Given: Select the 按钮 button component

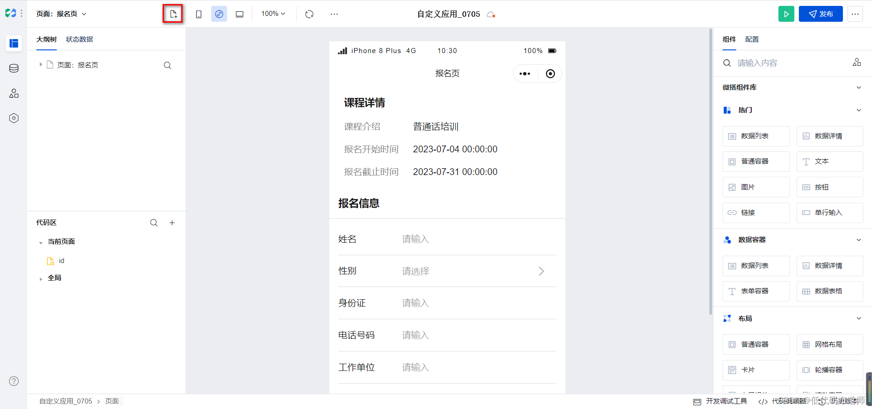Looking at the screenshot, I should pos(830,187).
